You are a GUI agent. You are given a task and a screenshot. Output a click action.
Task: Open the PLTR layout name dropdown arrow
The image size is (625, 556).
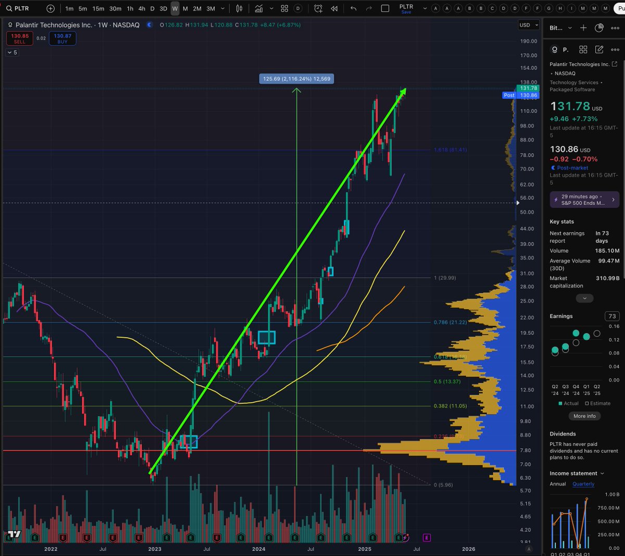[x=425, y=8]
